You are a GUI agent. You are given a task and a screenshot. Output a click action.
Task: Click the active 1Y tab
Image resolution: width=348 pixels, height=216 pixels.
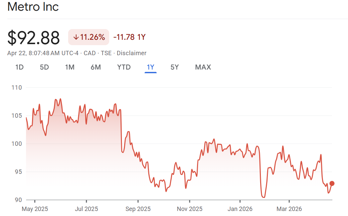coord(151,67)
